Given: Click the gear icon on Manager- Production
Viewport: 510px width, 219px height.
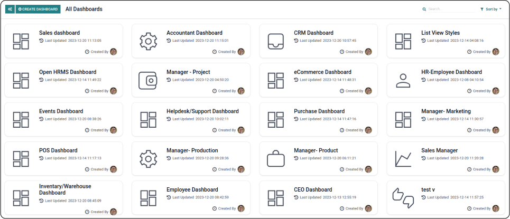Looking at the screenshot, I should (x=149, y=158).
